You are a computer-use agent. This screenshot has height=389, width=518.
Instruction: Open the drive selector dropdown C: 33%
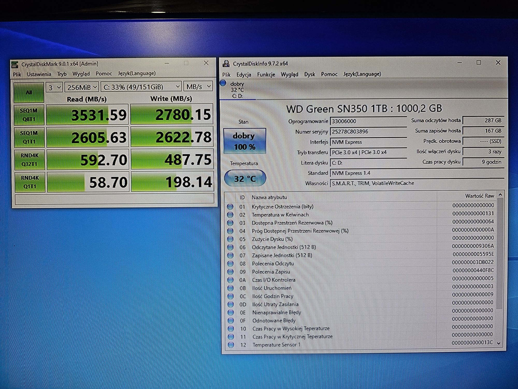(x=141, y=87)
